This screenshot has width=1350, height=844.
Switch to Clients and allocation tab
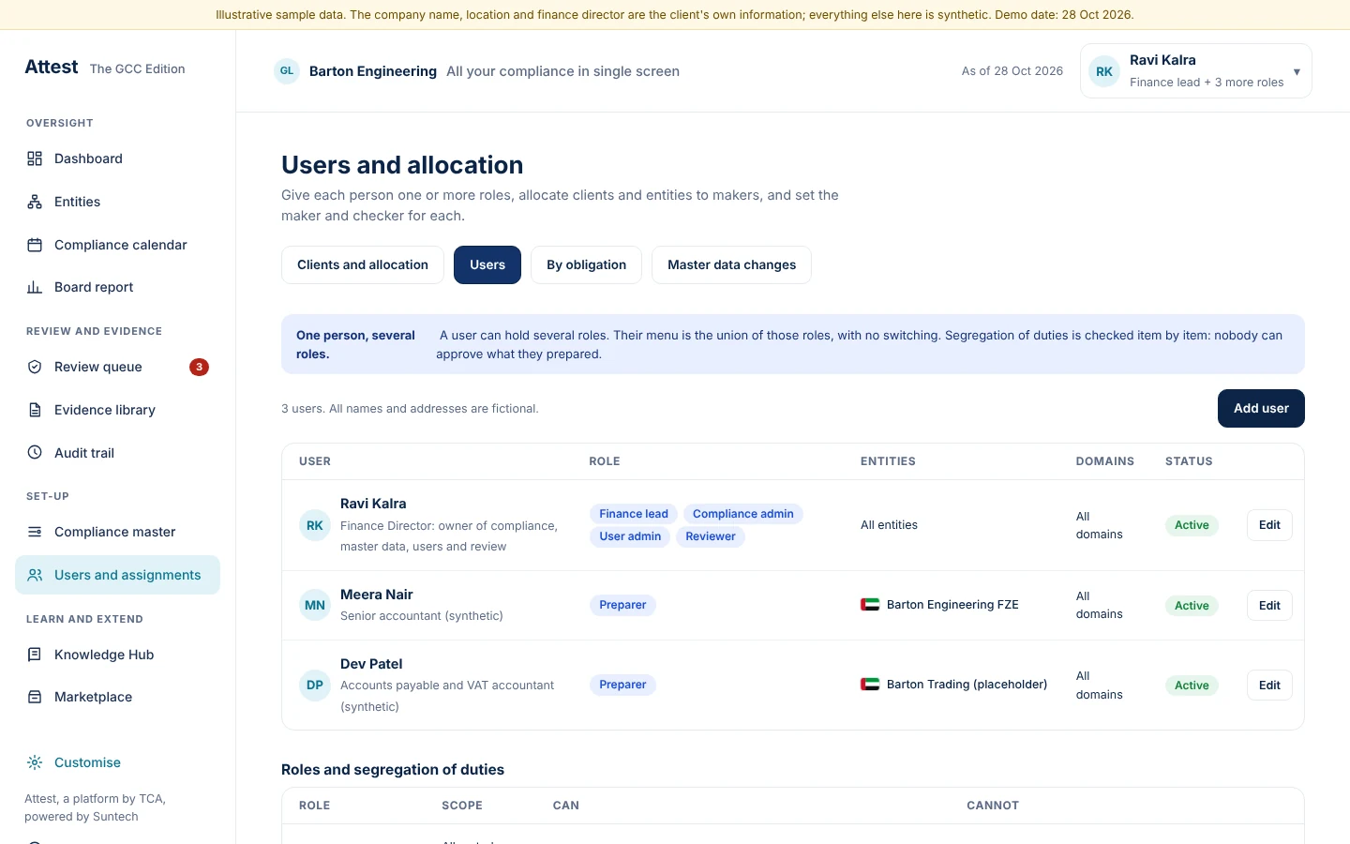click(x=363, y=264)
